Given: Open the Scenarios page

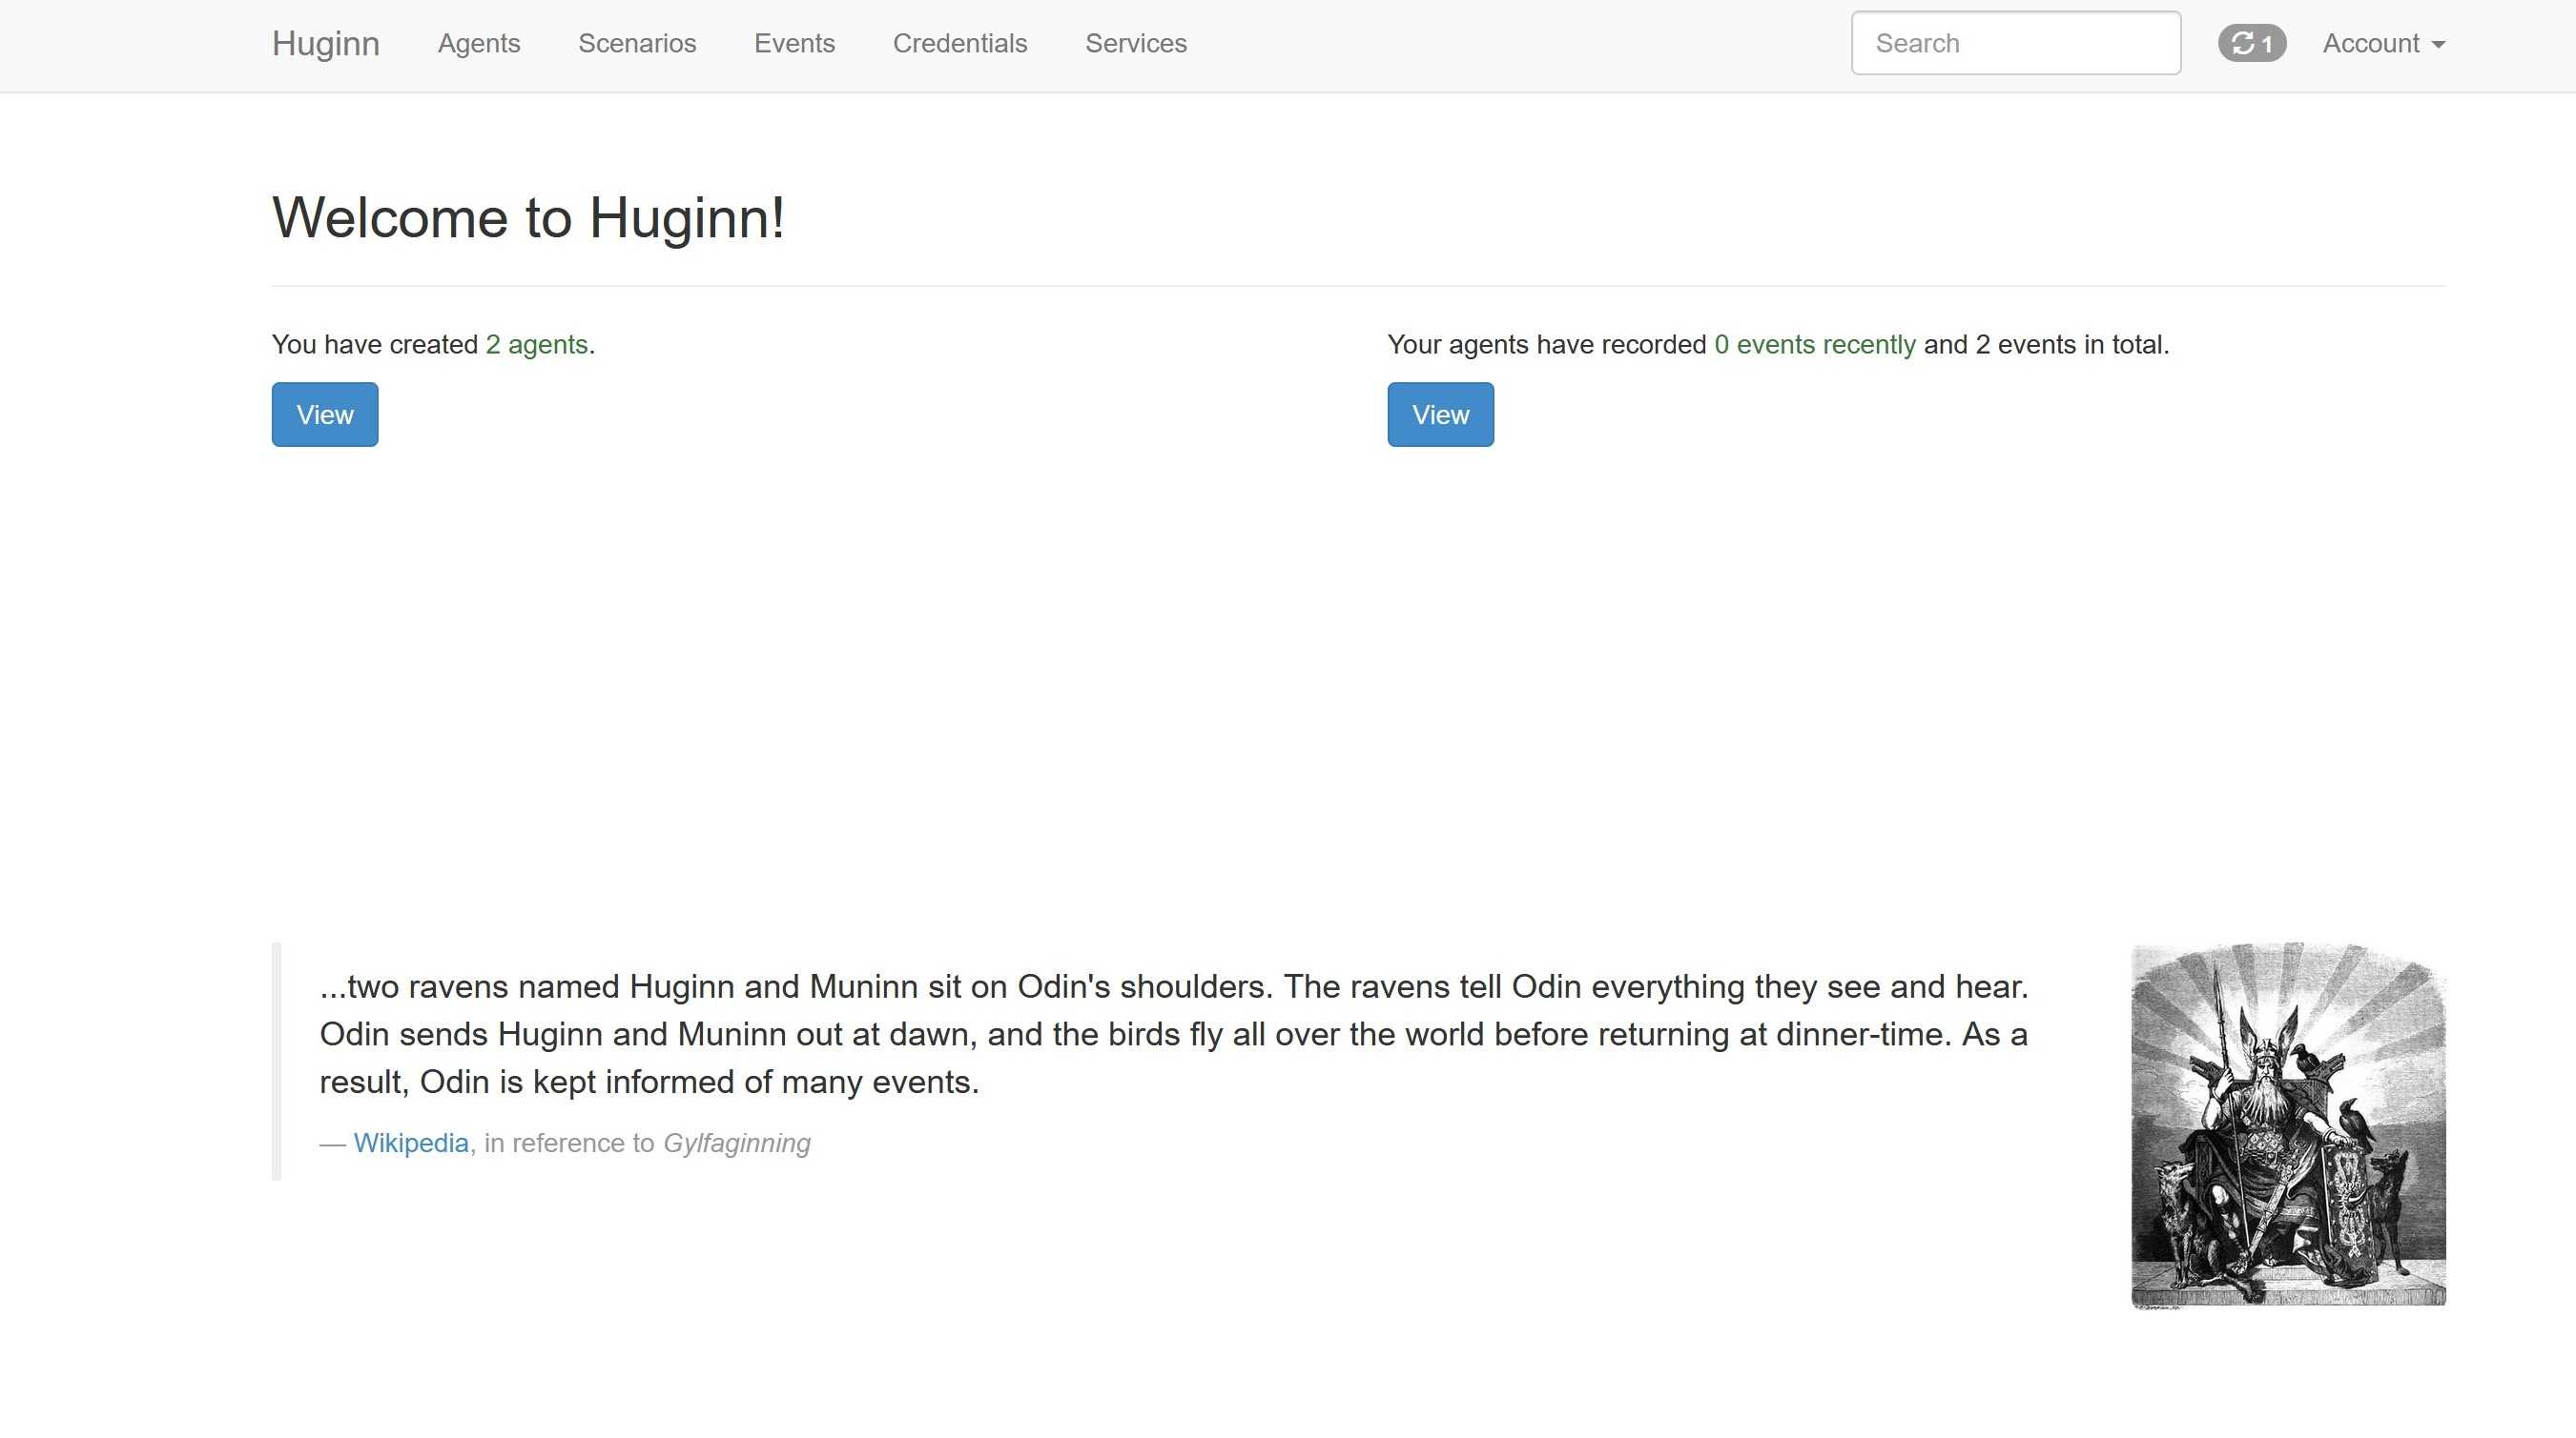Looking at the screenshot, I should (637, 43).
